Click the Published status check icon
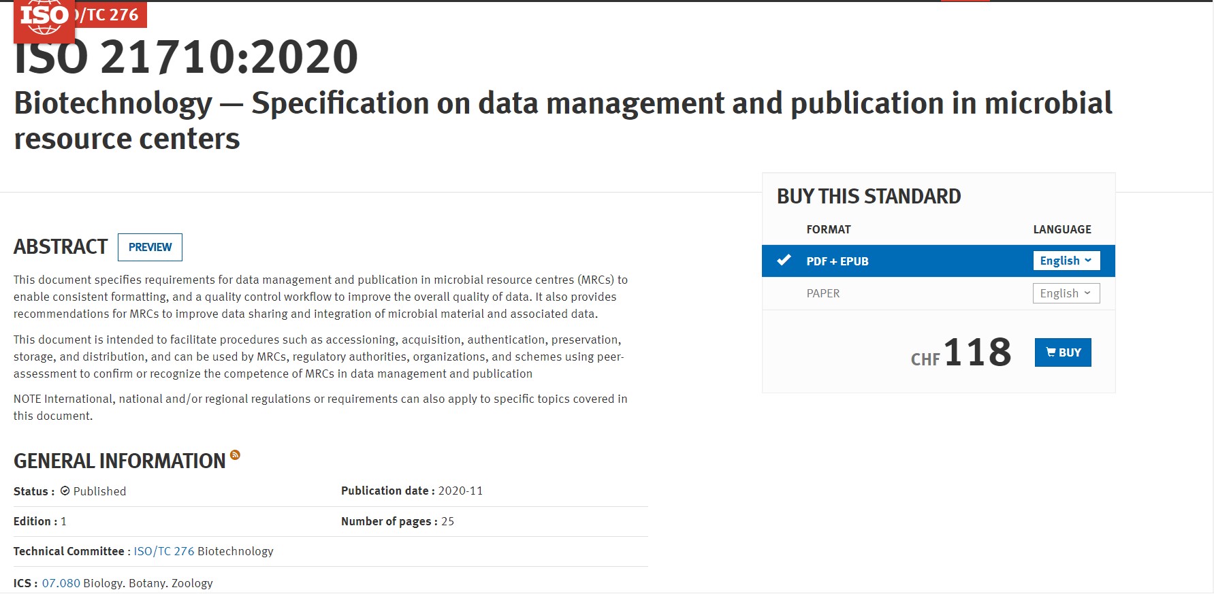The image size is (1214, 594). 65,491
